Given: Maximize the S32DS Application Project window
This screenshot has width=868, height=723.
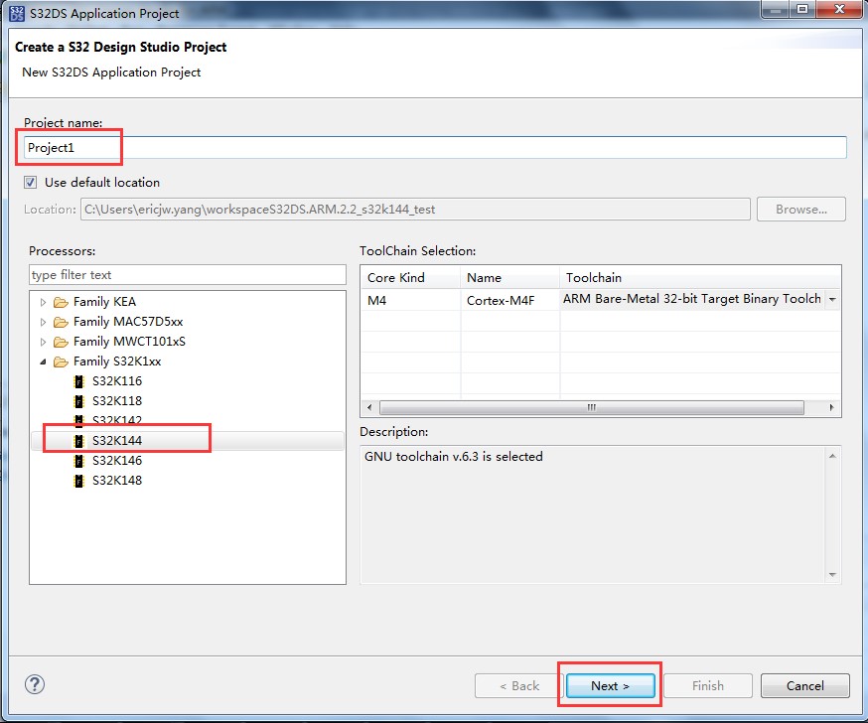Looking at the screenshot, I should pyautogui.click(x=802, y=9).
